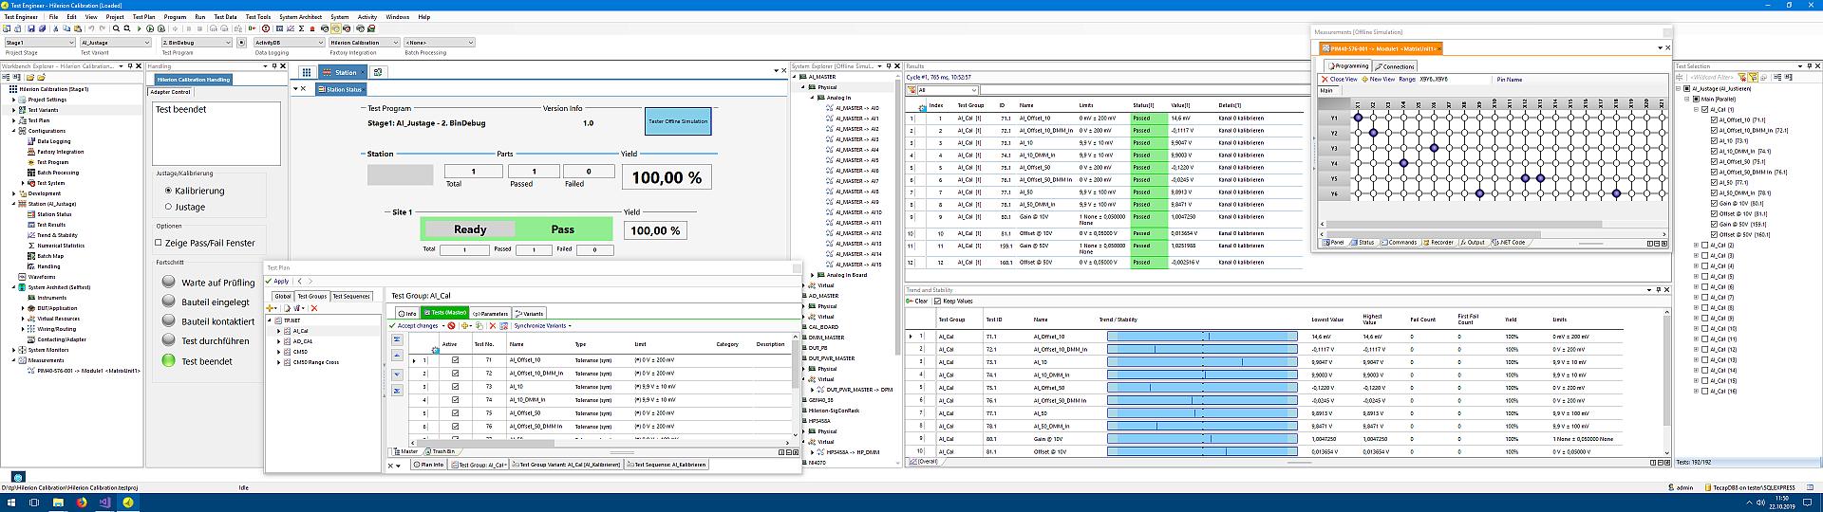
Task: Click the move-to-top arrow beside test table
Action: [397, 339]
